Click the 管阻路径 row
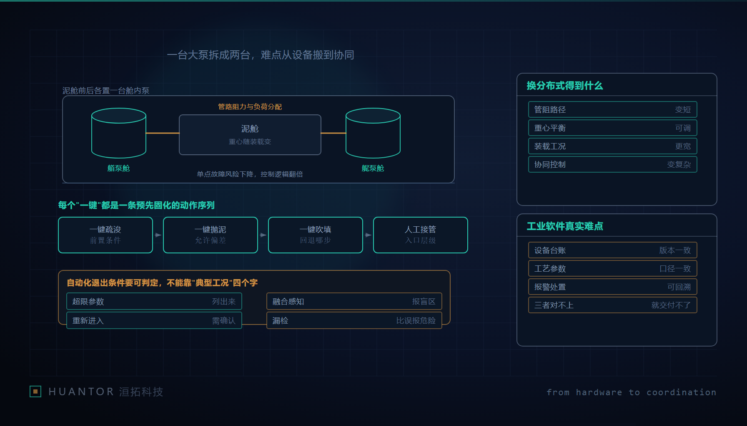Screen dimensions: 747x426 [x=613, y=109]
